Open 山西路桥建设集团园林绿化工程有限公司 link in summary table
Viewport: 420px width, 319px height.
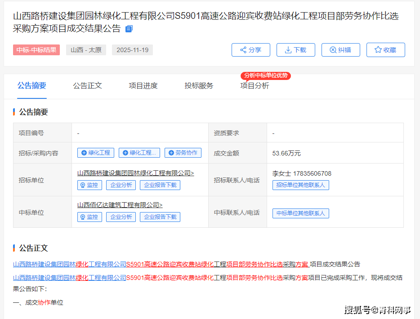135,173
